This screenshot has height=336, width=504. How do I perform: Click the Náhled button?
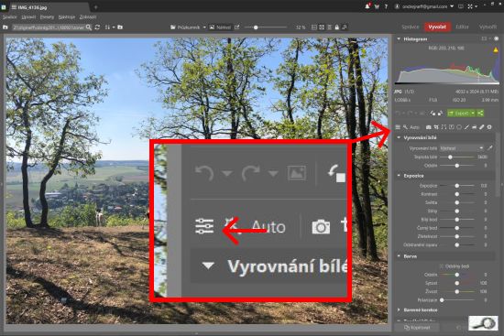pos(220,27)
